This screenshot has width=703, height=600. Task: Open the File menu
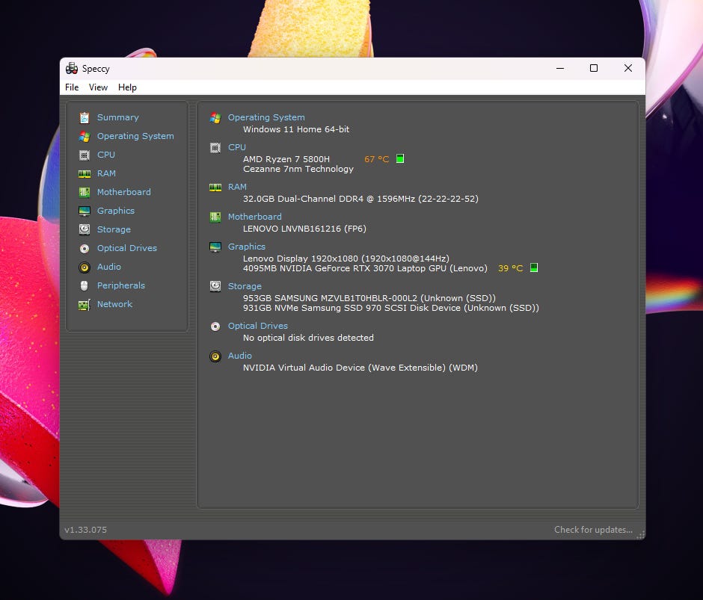pyautogui.click(x=72, y=87)
